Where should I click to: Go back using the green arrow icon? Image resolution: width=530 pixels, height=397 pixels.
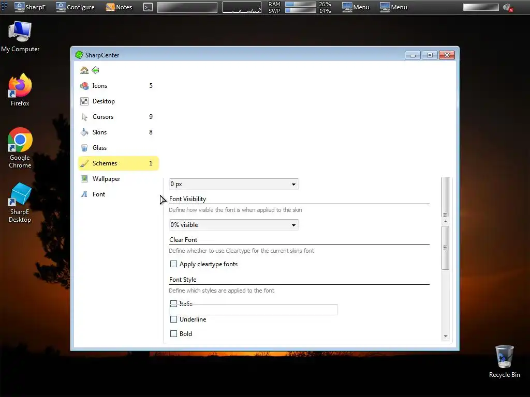[x=95, y=70]
